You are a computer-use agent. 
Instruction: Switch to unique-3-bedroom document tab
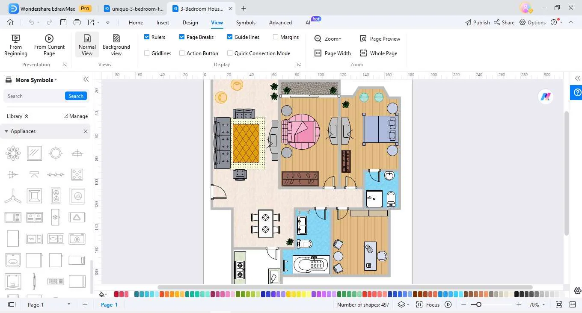click(134, 9)
